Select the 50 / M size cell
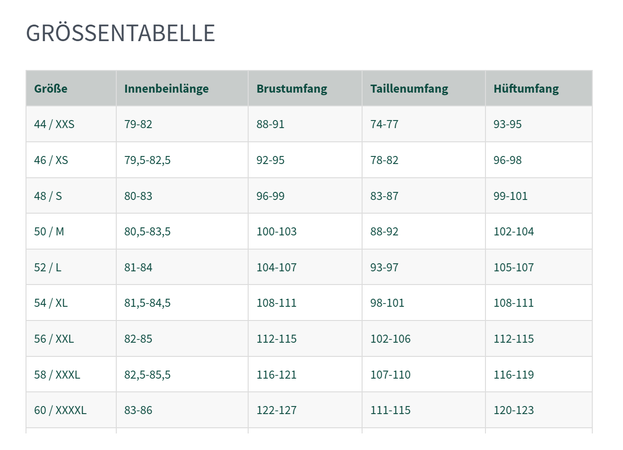This screenshot has height=450, width=623. [x=49, y=232]
